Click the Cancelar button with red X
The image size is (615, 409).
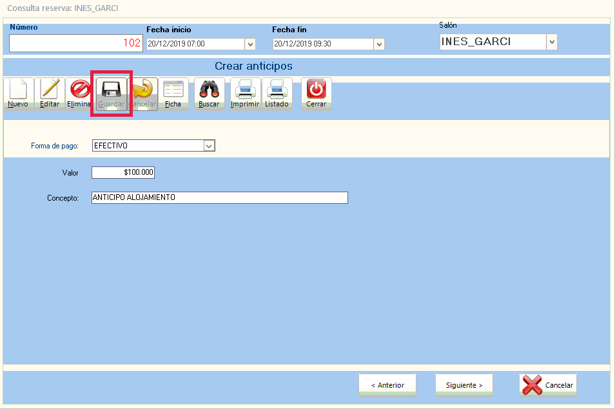[x=548, y=385]
